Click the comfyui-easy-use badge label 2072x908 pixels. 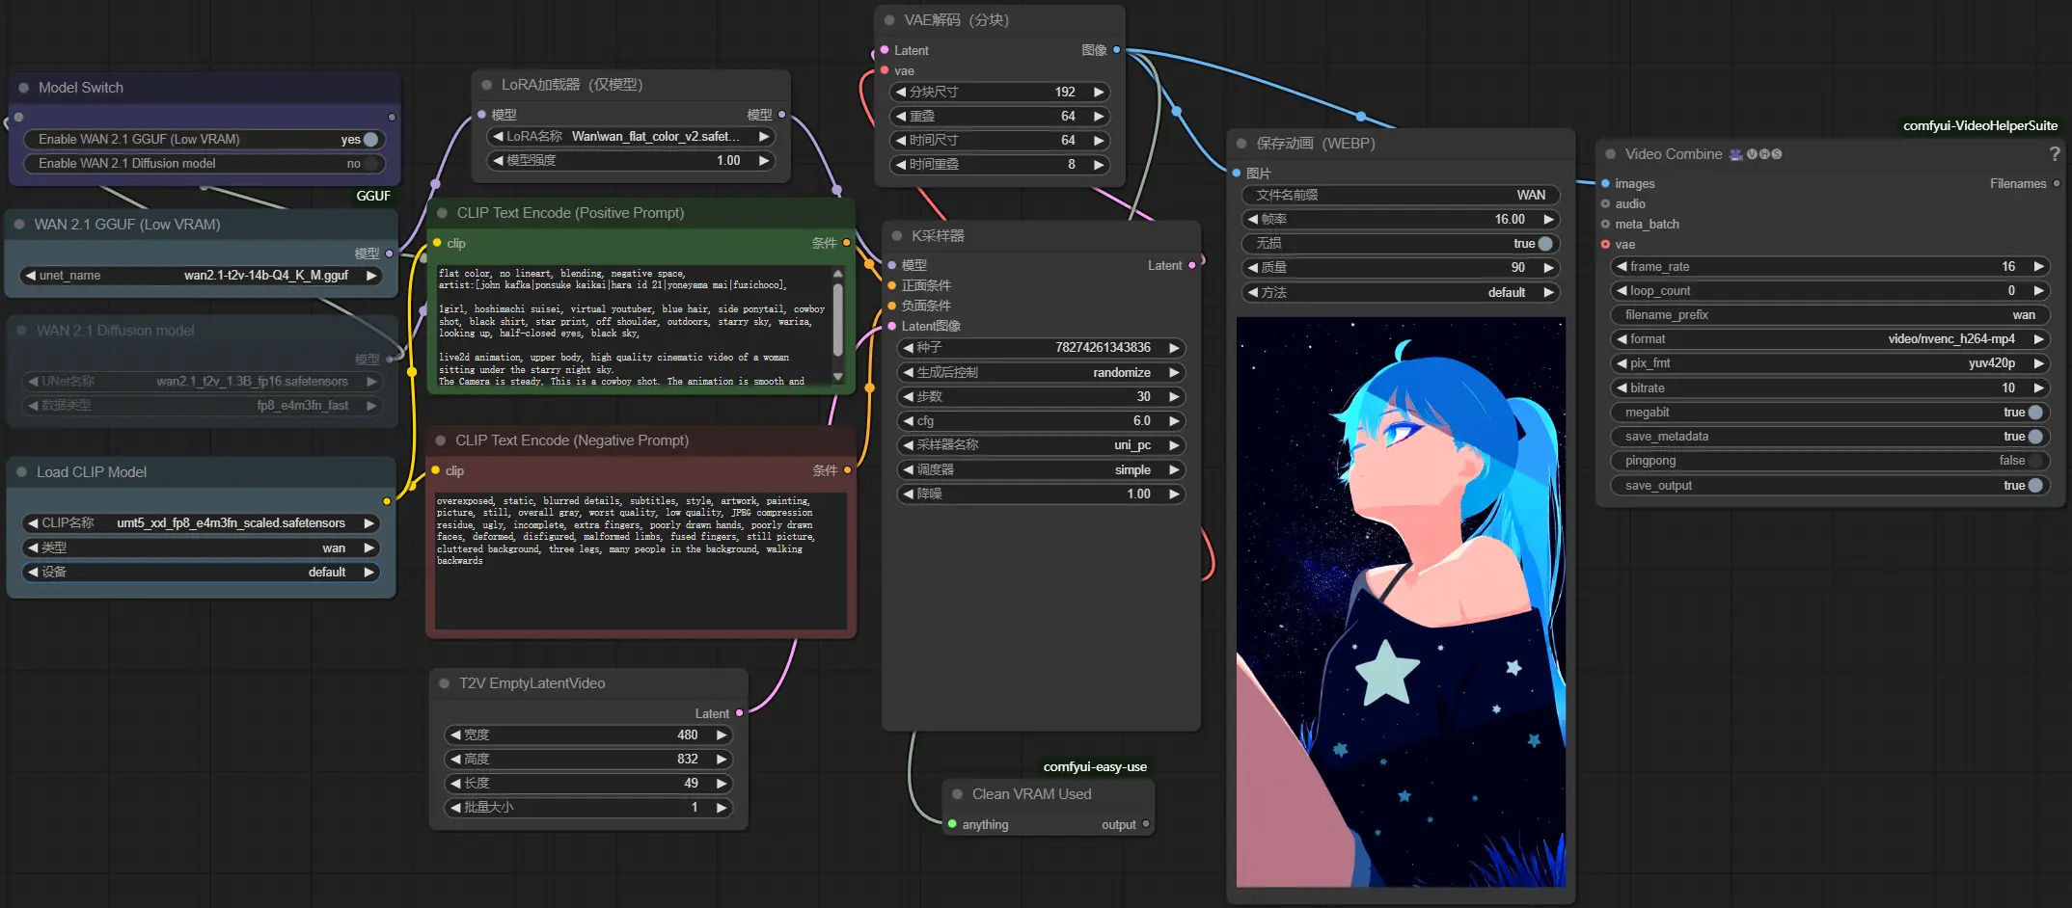pos(1095,767)
